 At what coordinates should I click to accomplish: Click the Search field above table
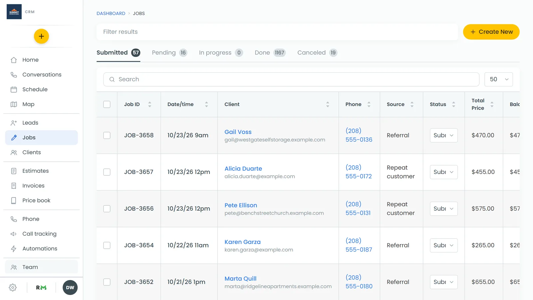pyautogui.click(x=291, y=79)
